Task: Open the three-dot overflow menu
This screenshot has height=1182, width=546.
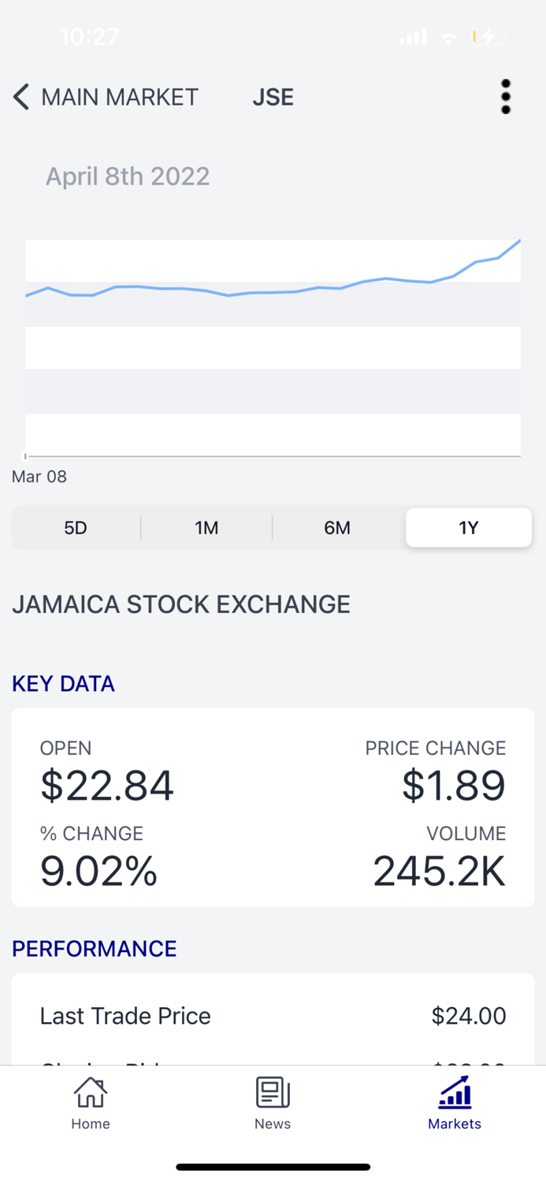Action: coord(505,96)
